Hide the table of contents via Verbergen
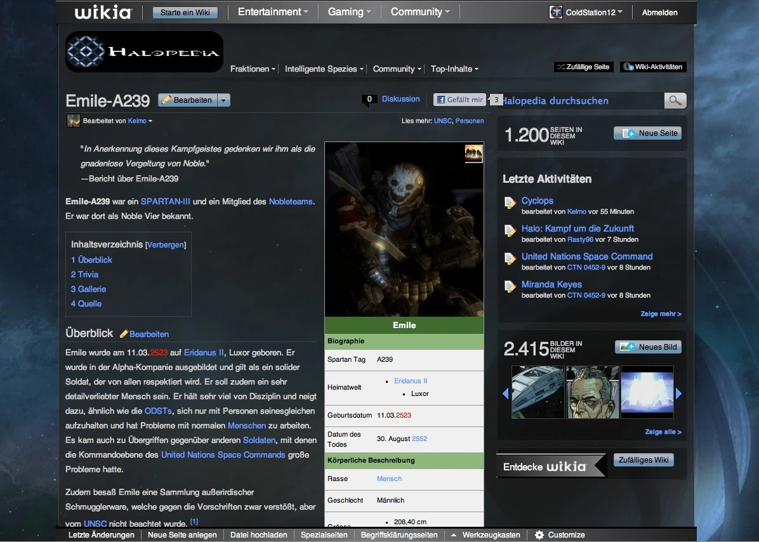The width and height of the screenshot is (759, 542). [166, 245]
